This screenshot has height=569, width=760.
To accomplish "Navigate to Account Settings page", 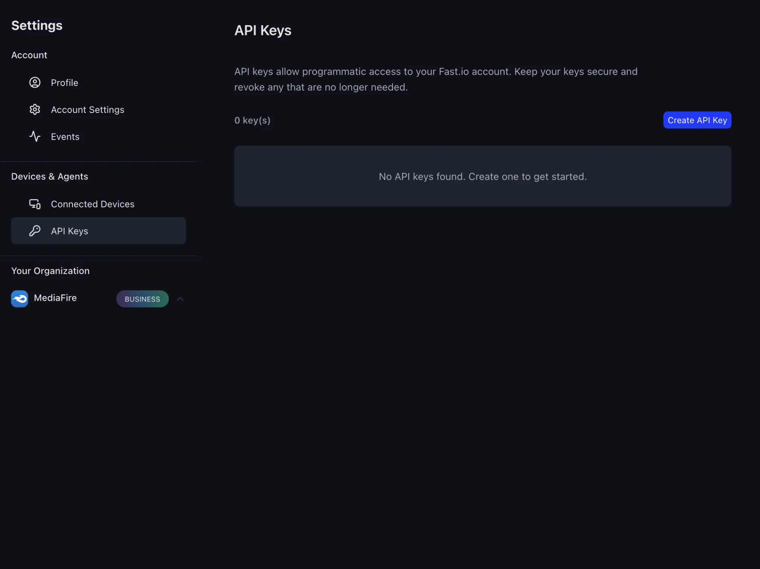I will click(x=87, y=109).
